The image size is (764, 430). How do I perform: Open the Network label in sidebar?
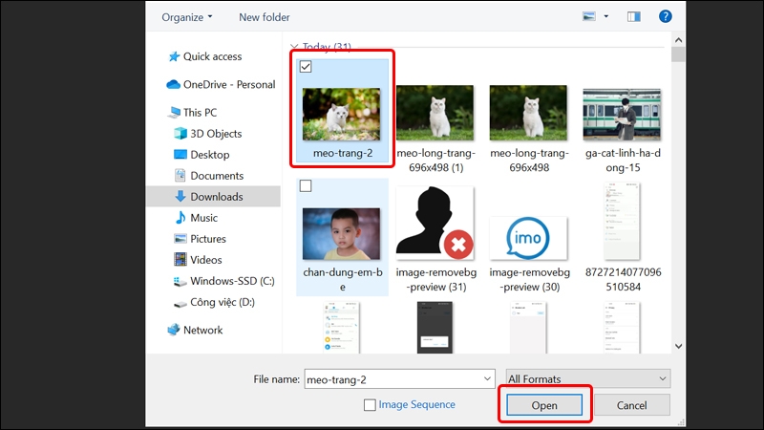(x=202, y=330)
